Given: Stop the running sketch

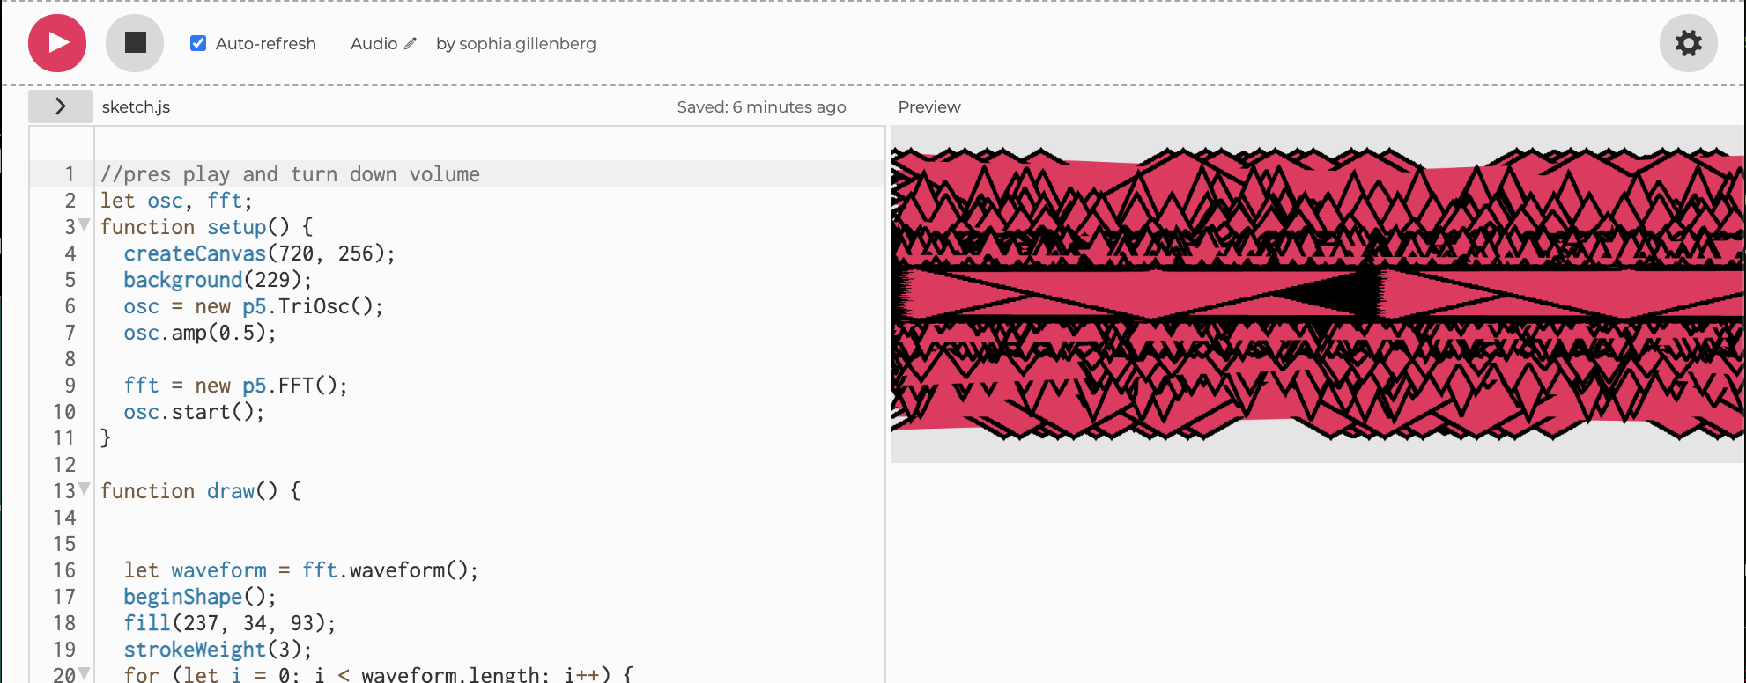Looking at the screenshot, I should tap(135, 43).
